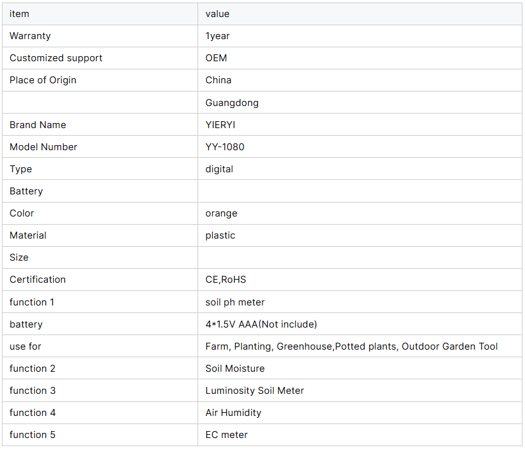Select the 'CE,RoHS' certification value

pos(225,280)
